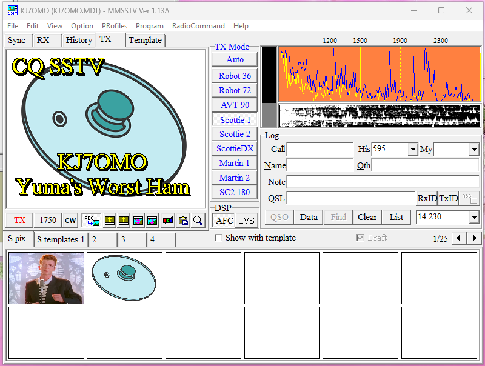The width and height of the screenshot is (485, 366).
Task: Click the first yellow picture-fit icon
Action: pyautogui.click(x=110, y=221)
